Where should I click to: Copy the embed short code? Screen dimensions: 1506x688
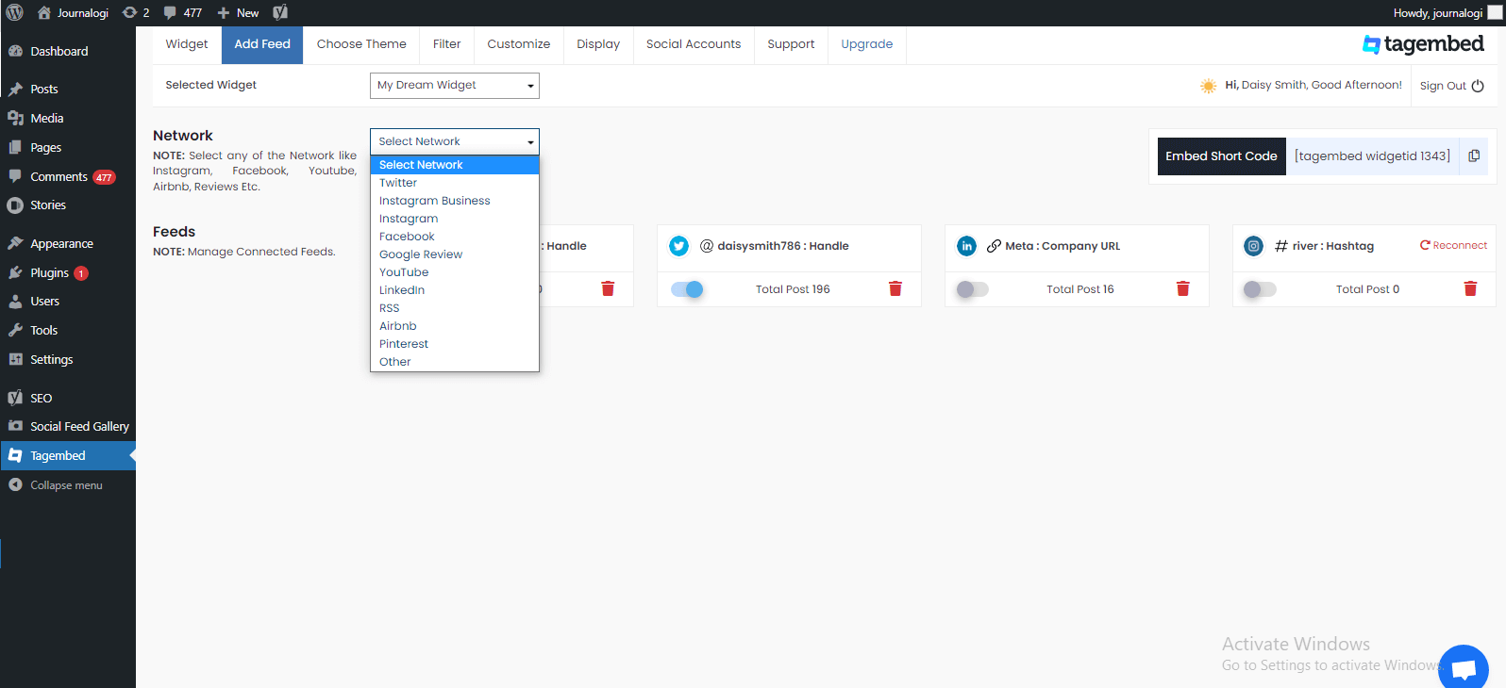(x=1474, y=156)
